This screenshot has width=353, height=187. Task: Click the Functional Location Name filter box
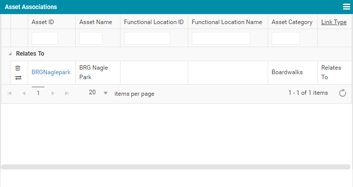[221, 38]
